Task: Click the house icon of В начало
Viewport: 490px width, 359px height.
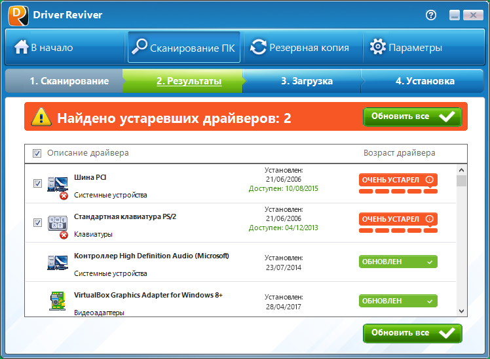Action: click(x=21, y=47)
